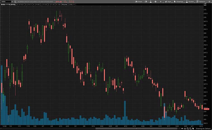Click the Drawing set Default selector
Screen dimensions: 212x130
[x=204, y=129]
